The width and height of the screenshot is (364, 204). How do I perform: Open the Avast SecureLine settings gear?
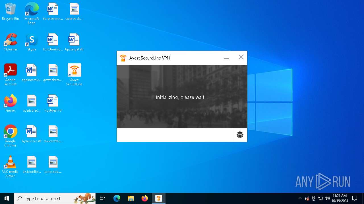pyautogui.click(x=240, y=135)
